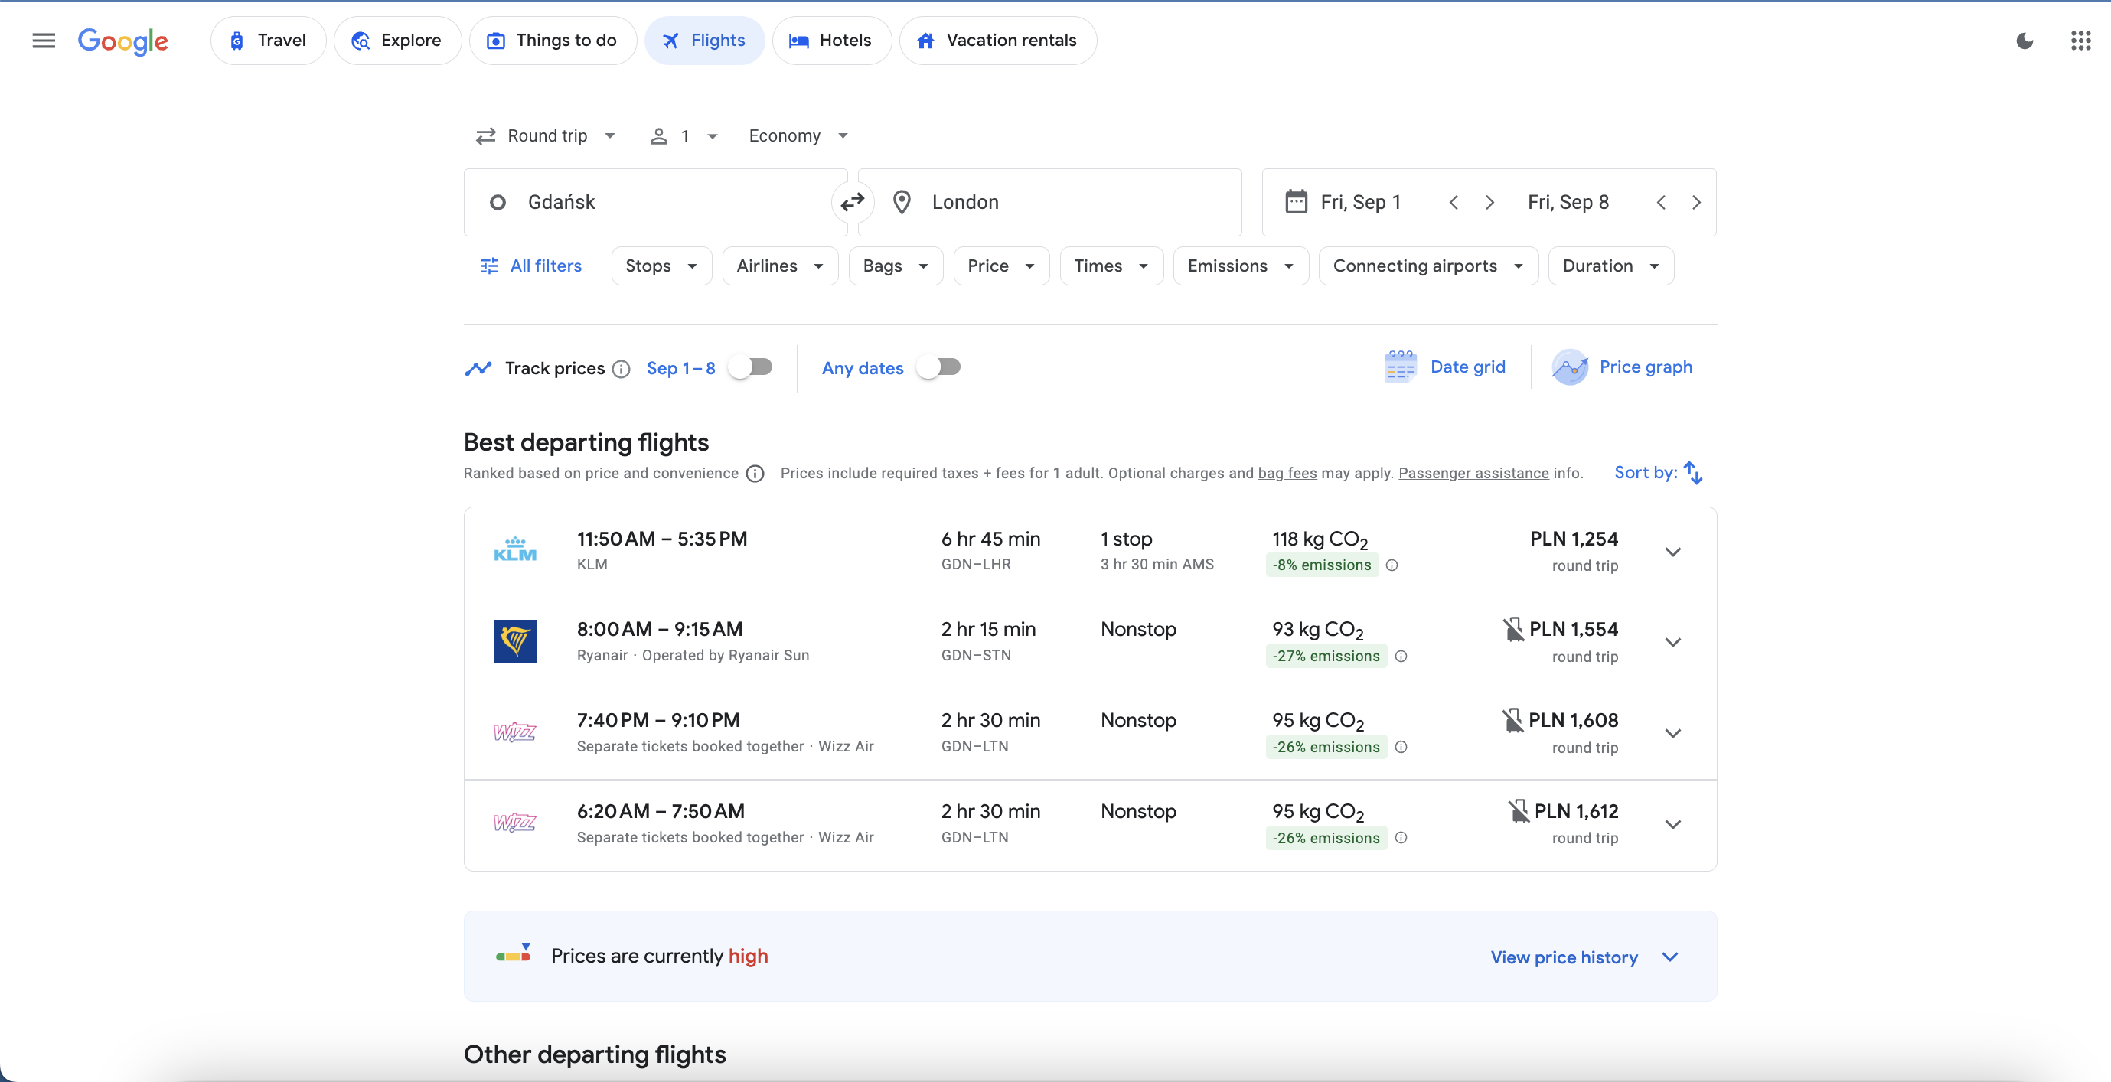Expand the KLM flight details
2111x1082 pixels.
tap(1673, 551)
